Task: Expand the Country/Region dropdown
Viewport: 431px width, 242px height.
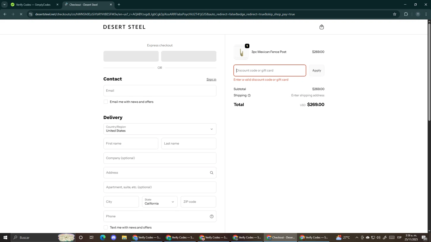Action: [160, 129]
